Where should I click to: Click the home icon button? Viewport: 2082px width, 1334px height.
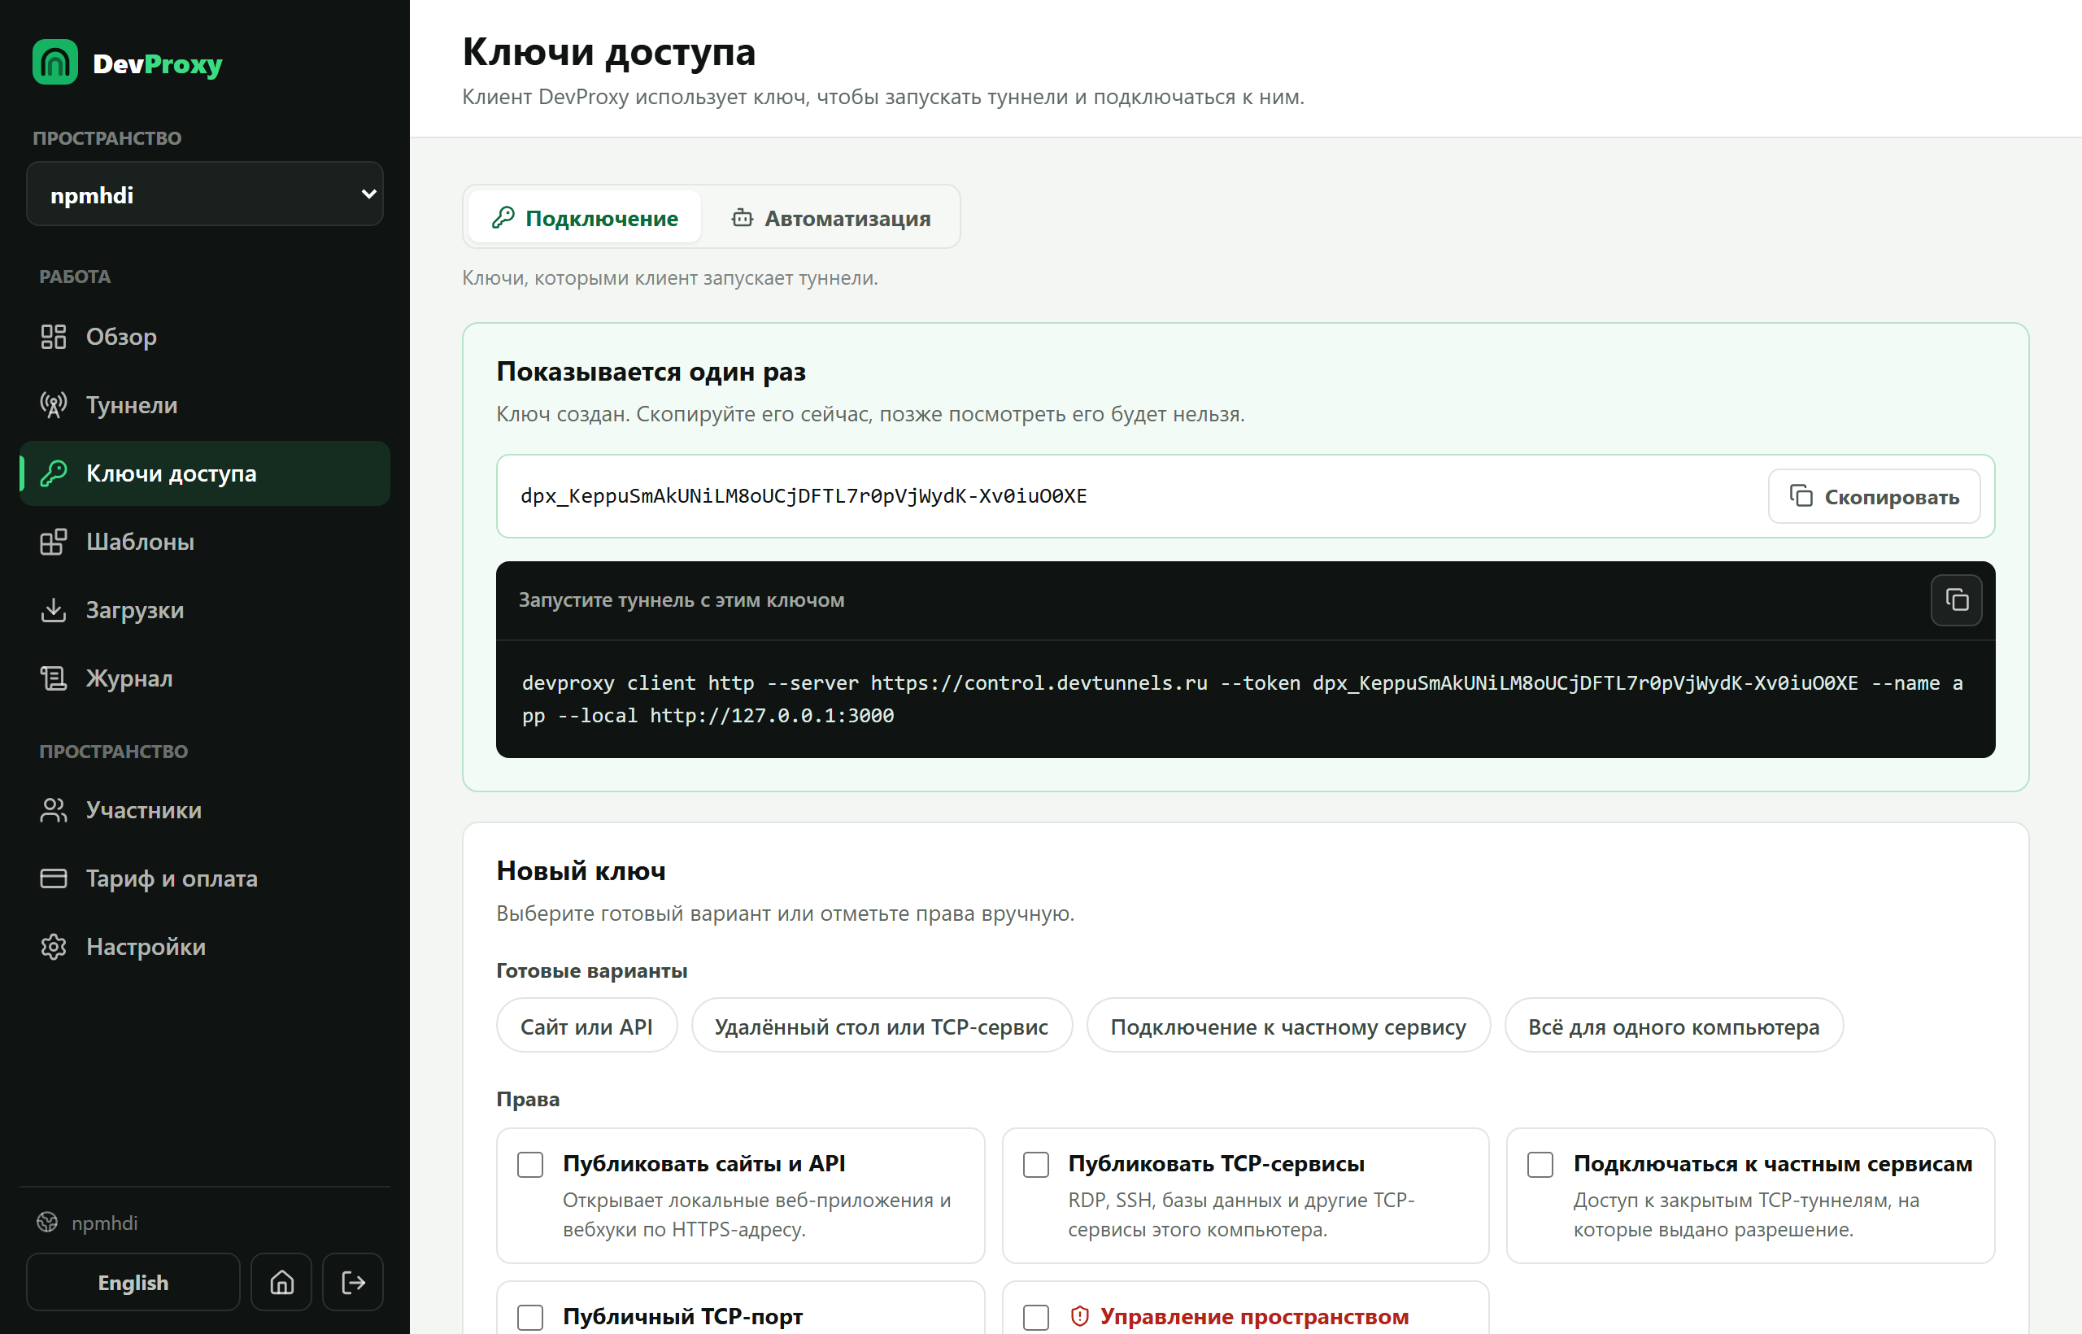coord(281,1283)
